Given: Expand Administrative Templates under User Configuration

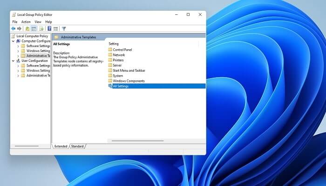Looking at the screenshot, I should [x=18, y=75].
